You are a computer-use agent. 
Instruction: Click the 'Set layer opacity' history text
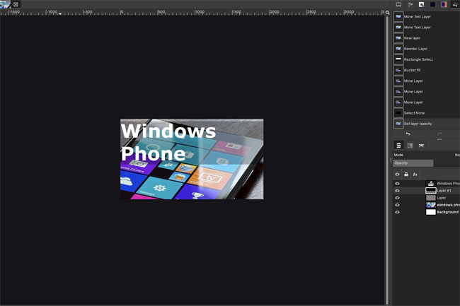418,124
